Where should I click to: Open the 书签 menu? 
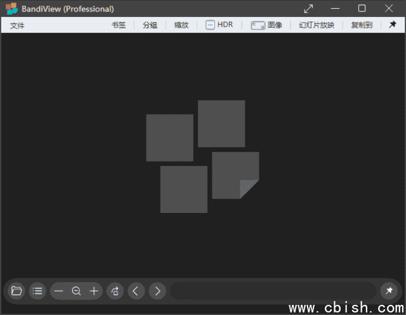click(119, 25)
